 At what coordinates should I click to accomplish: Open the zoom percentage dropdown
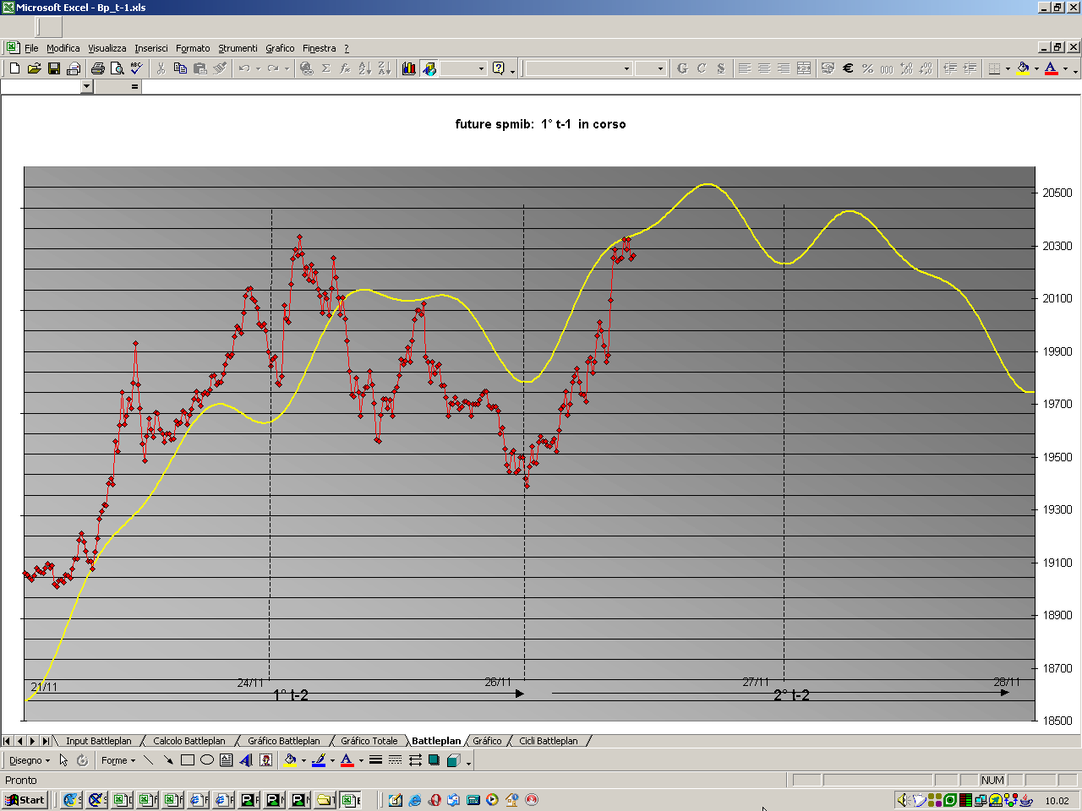coord(481,68)
